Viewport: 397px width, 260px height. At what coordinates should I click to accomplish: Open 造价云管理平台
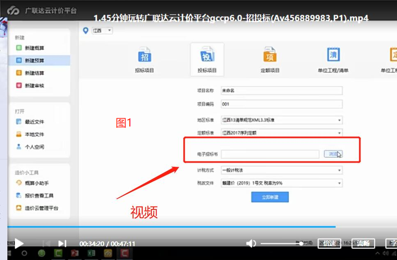[37, 208]
